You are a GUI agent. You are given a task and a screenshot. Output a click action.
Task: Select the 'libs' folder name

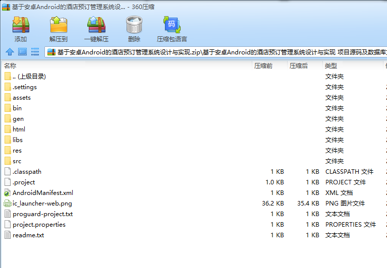(18, 140)
